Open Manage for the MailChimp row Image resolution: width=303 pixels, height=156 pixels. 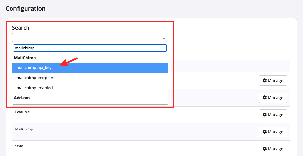coord(273,132)
